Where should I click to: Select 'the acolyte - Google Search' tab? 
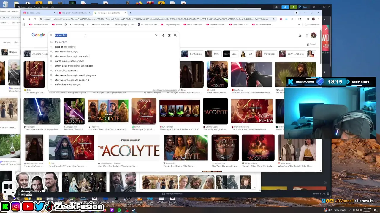pos(110,13)
